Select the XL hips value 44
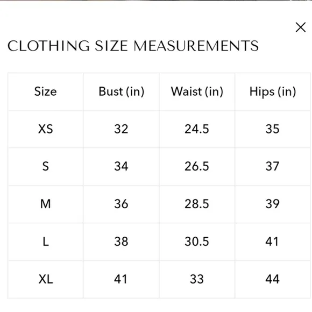312x312 pixels. (x=272, y=279)
